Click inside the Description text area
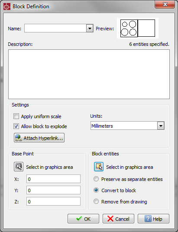 pos(89,74)
